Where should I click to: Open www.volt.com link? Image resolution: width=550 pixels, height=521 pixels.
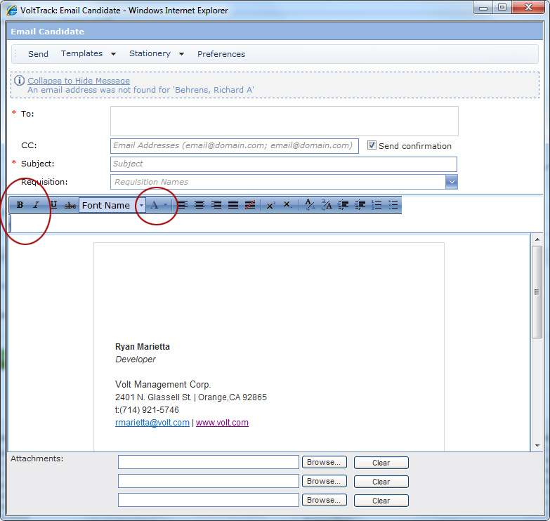coord(222,423)
